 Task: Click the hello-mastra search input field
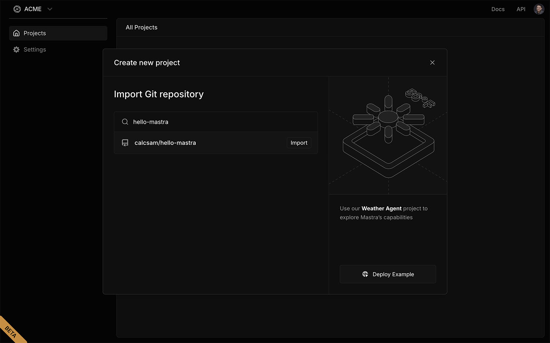216,122
